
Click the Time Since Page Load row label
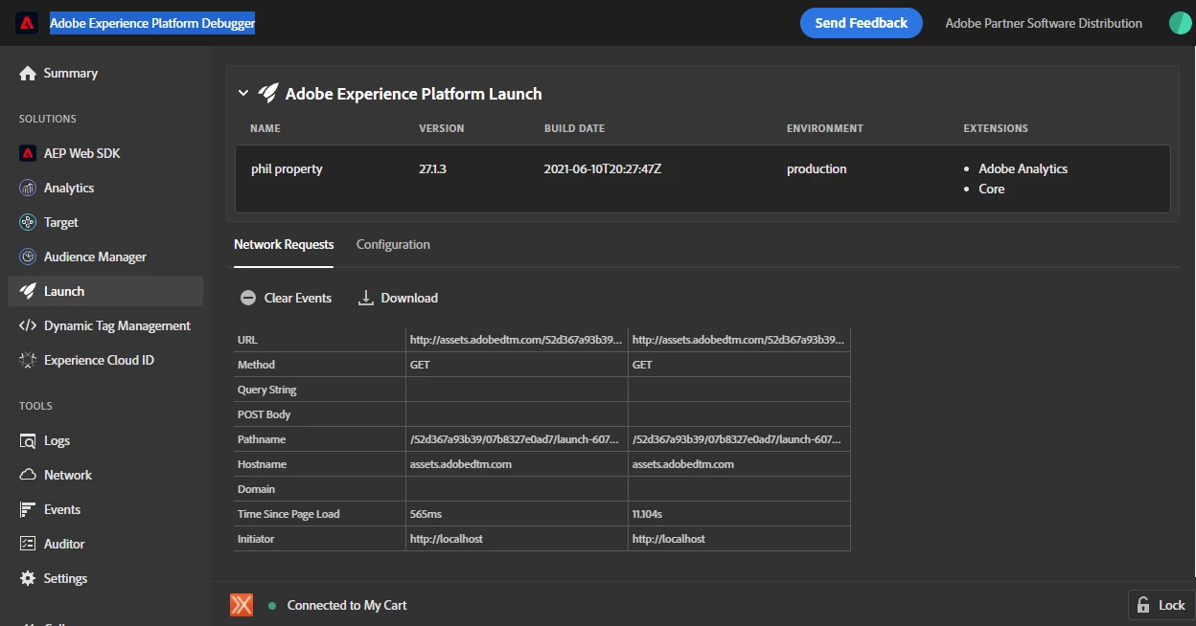point(288,514)
